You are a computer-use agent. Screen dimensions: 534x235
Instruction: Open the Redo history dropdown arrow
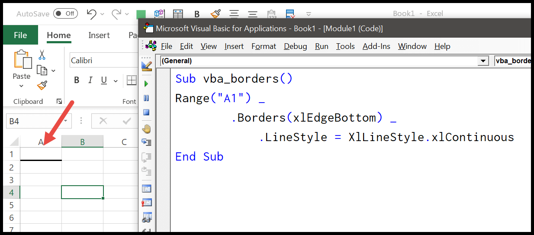tap(127, 14)
